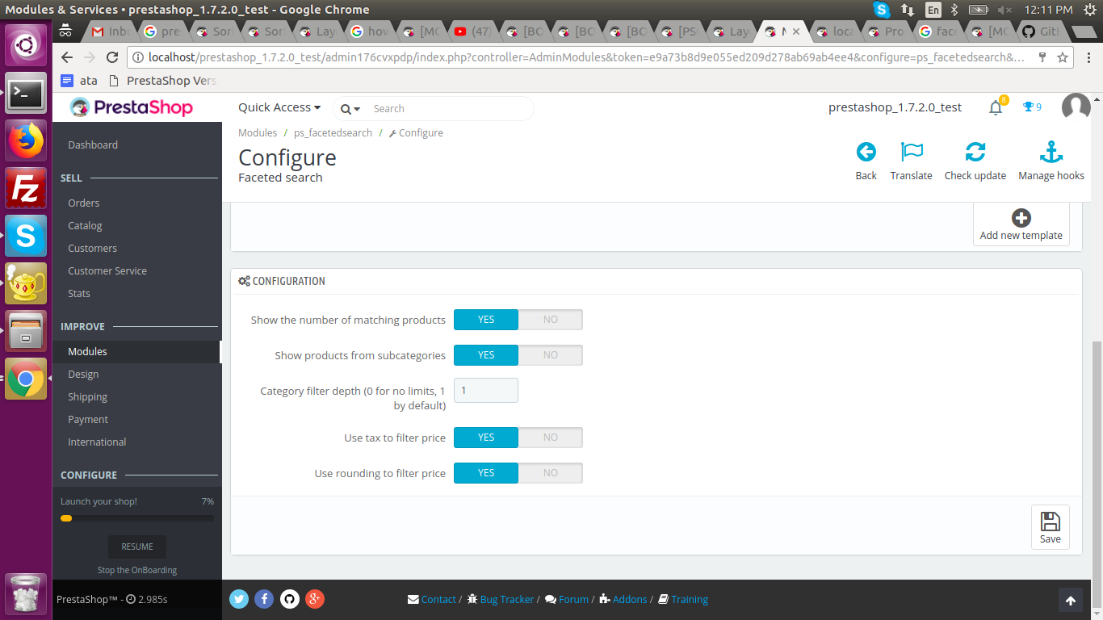Open Manage hooks anchor icon

tap(1051, 152)
